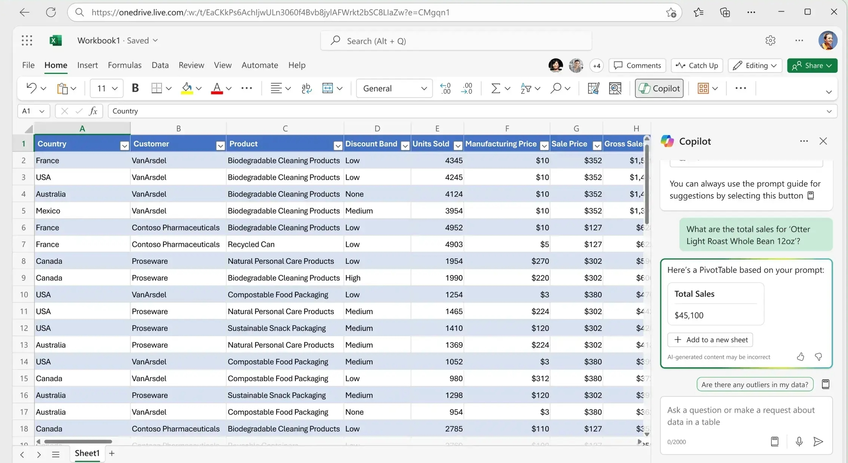This screenshot has height=463, width=848.
Task: Toggle the wrap text option
Action: (x=306, y=88)
